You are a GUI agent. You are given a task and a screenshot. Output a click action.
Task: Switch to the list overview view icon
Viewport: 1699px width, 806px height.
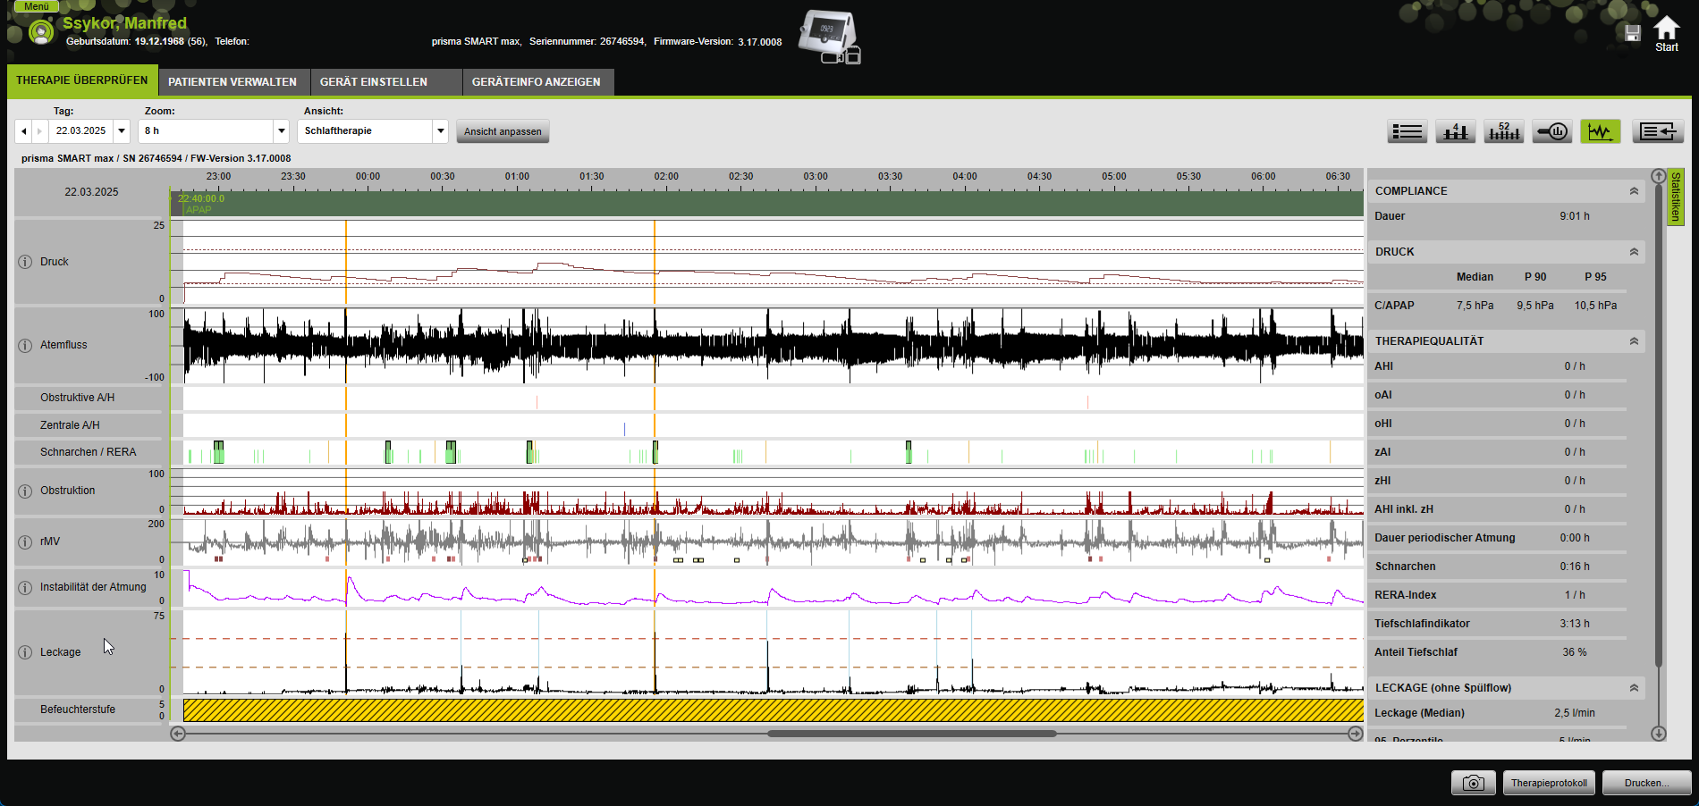1407,132
